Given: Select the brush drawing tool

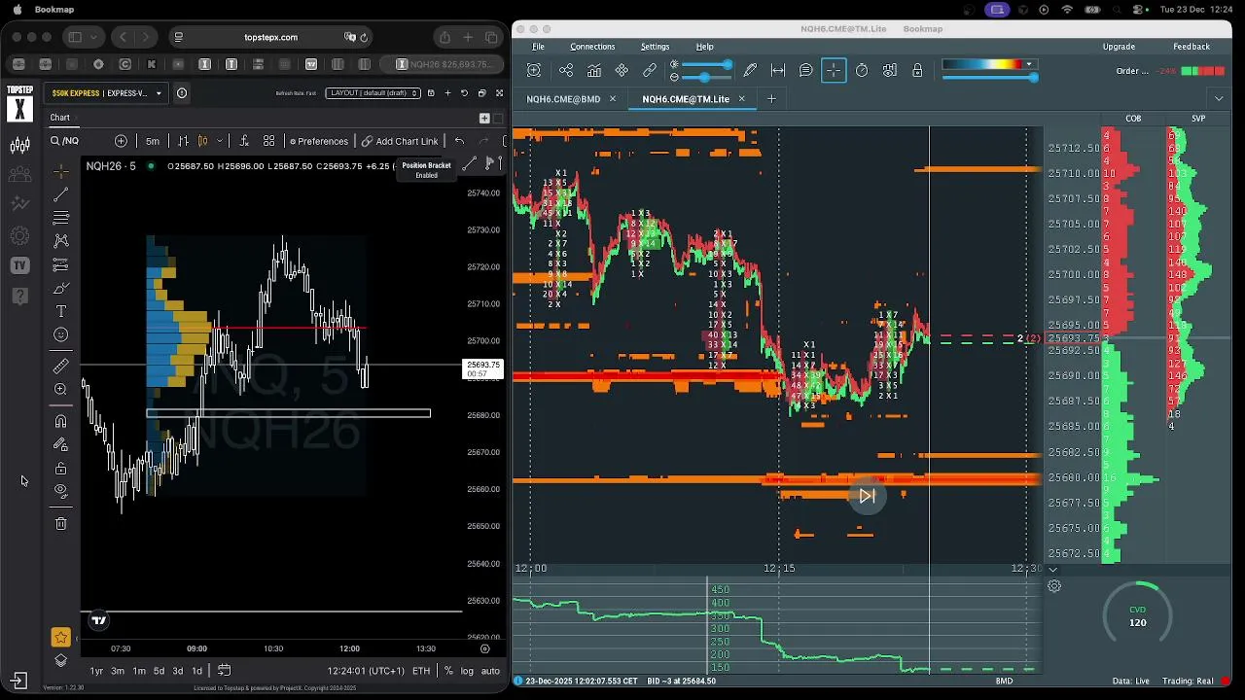Looking at the screenshot, I should coord(60,289).
